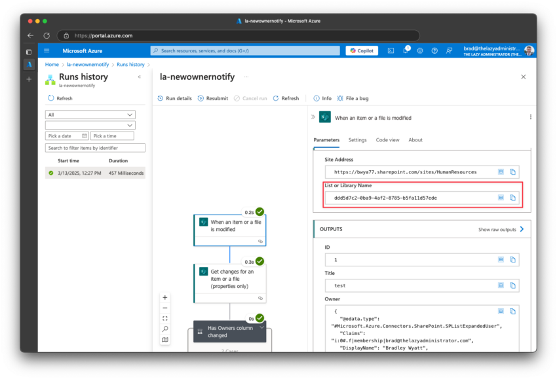Viewport: 557px width, 379px height.
Task: Show raw outputs
Action: (x=501, y=230)
